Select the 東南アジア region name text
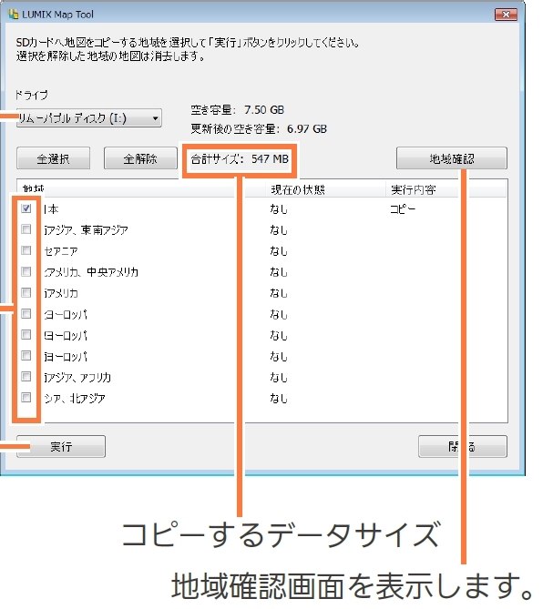Screen dimensions: 553x609 [104, 230]
